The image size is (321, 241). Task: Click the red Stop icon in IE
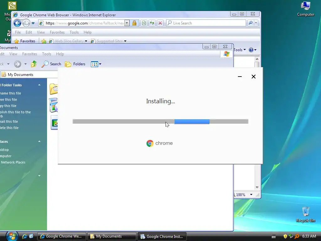[x=160, y=23]
